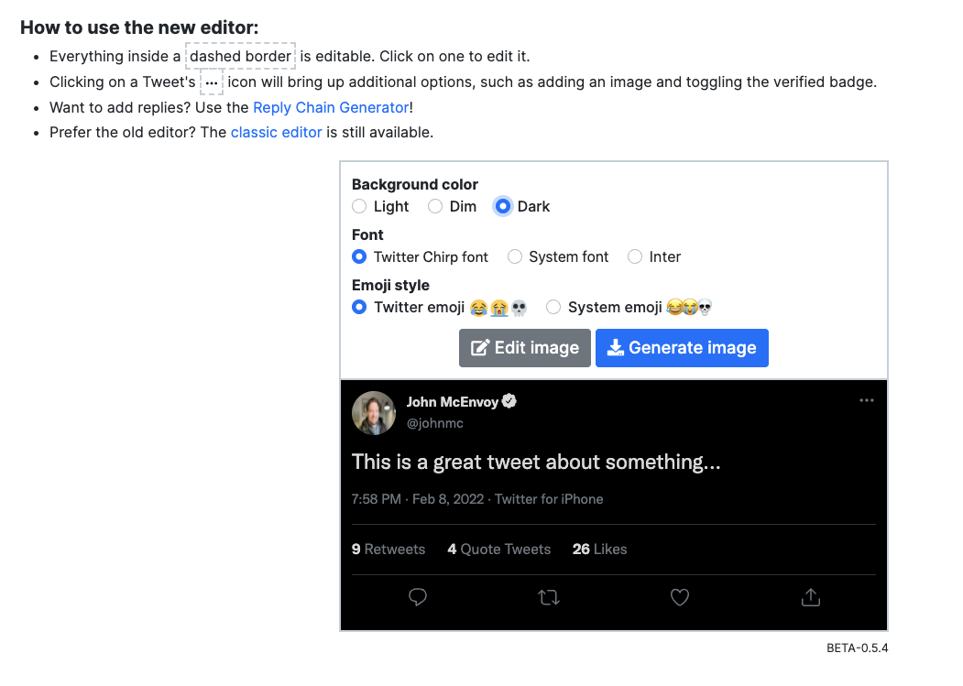This screenshot has width=963, height=686.
Task: Open the Reply Chain Generator link
Action: [331, 107]
